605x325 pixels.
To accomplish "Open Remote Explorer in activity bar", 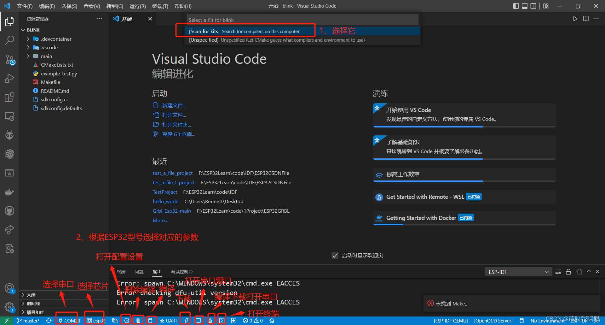I will coord(9,116).
